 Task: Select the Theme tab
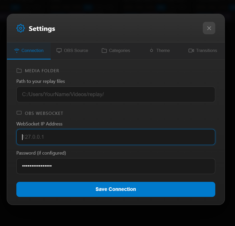160,51
